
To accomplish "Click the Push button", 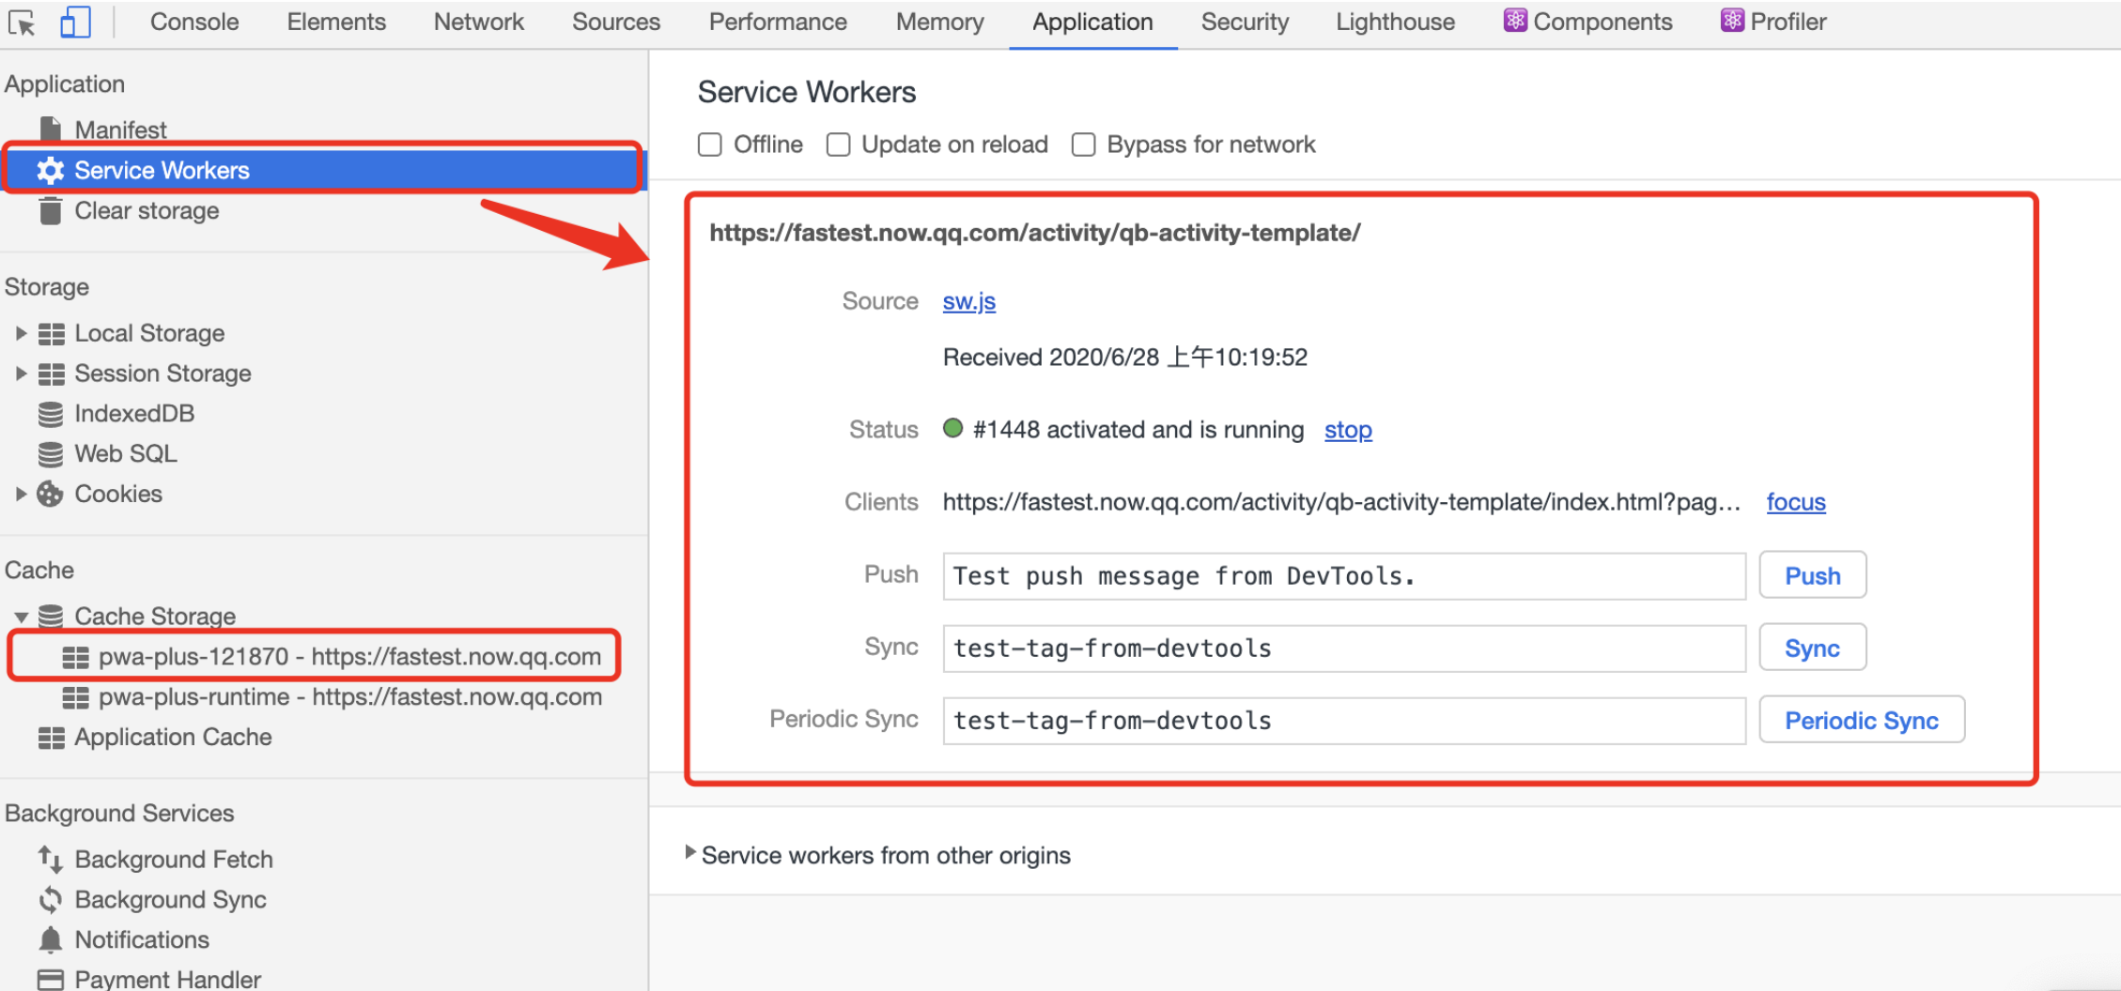I will (1813, 575).
